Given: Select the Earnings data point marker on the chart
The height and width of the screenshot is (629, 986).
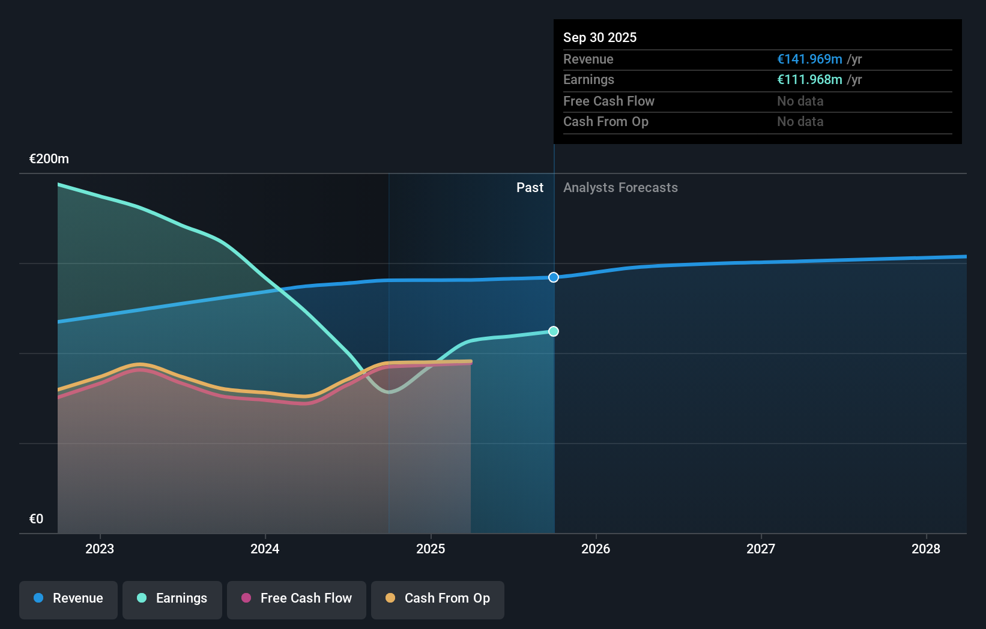Looking at the screenshot, I should tap(553, 331).
